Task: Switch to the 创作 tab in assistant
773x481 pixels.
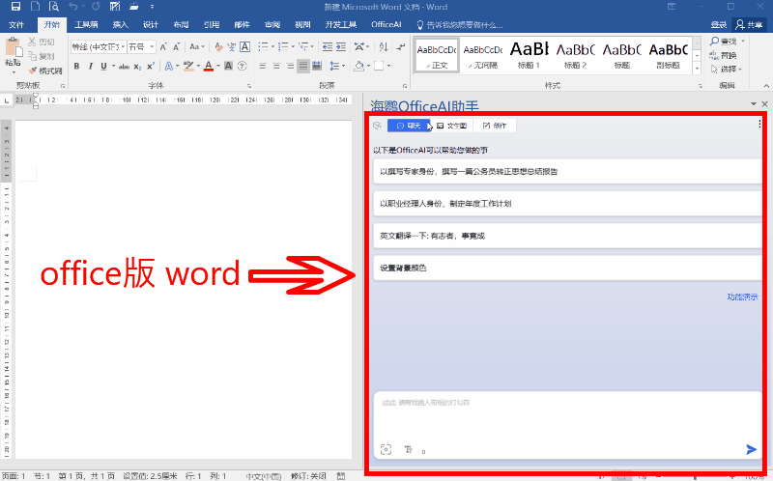Action: (x=495, y=126)
